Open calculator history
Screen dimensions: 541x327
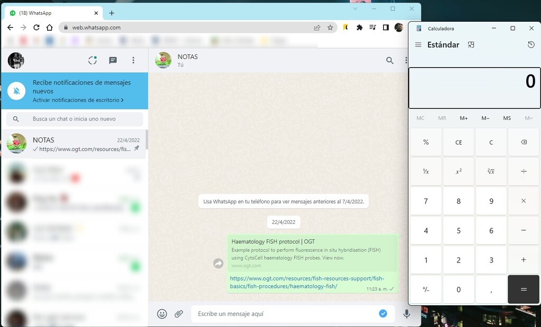pos(531,45)
